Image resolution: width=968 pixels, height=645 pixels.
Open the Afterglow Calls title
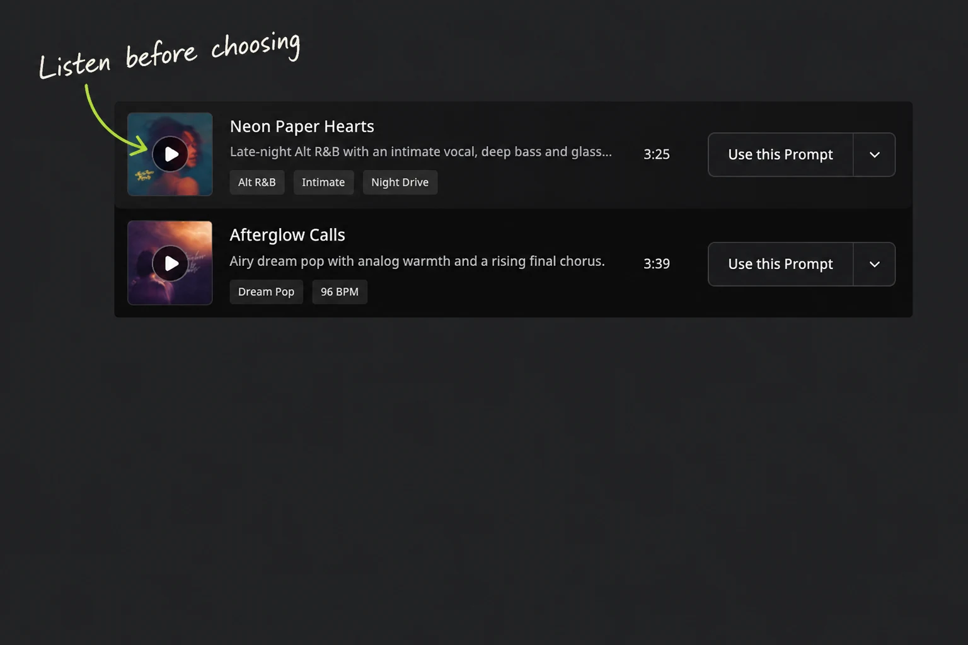coord(287,235)
